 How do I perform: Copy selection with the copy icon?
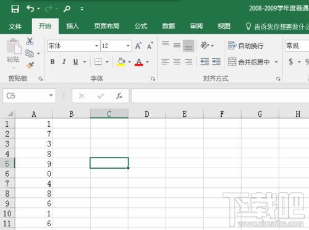point(30,53)
